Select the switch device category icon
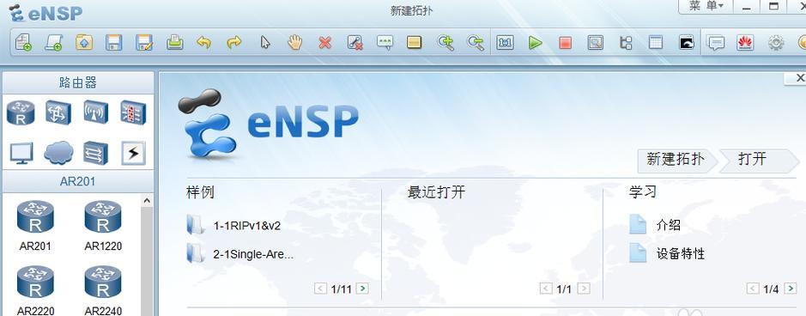This screenshot has width=806, height=316. [58, 112]
